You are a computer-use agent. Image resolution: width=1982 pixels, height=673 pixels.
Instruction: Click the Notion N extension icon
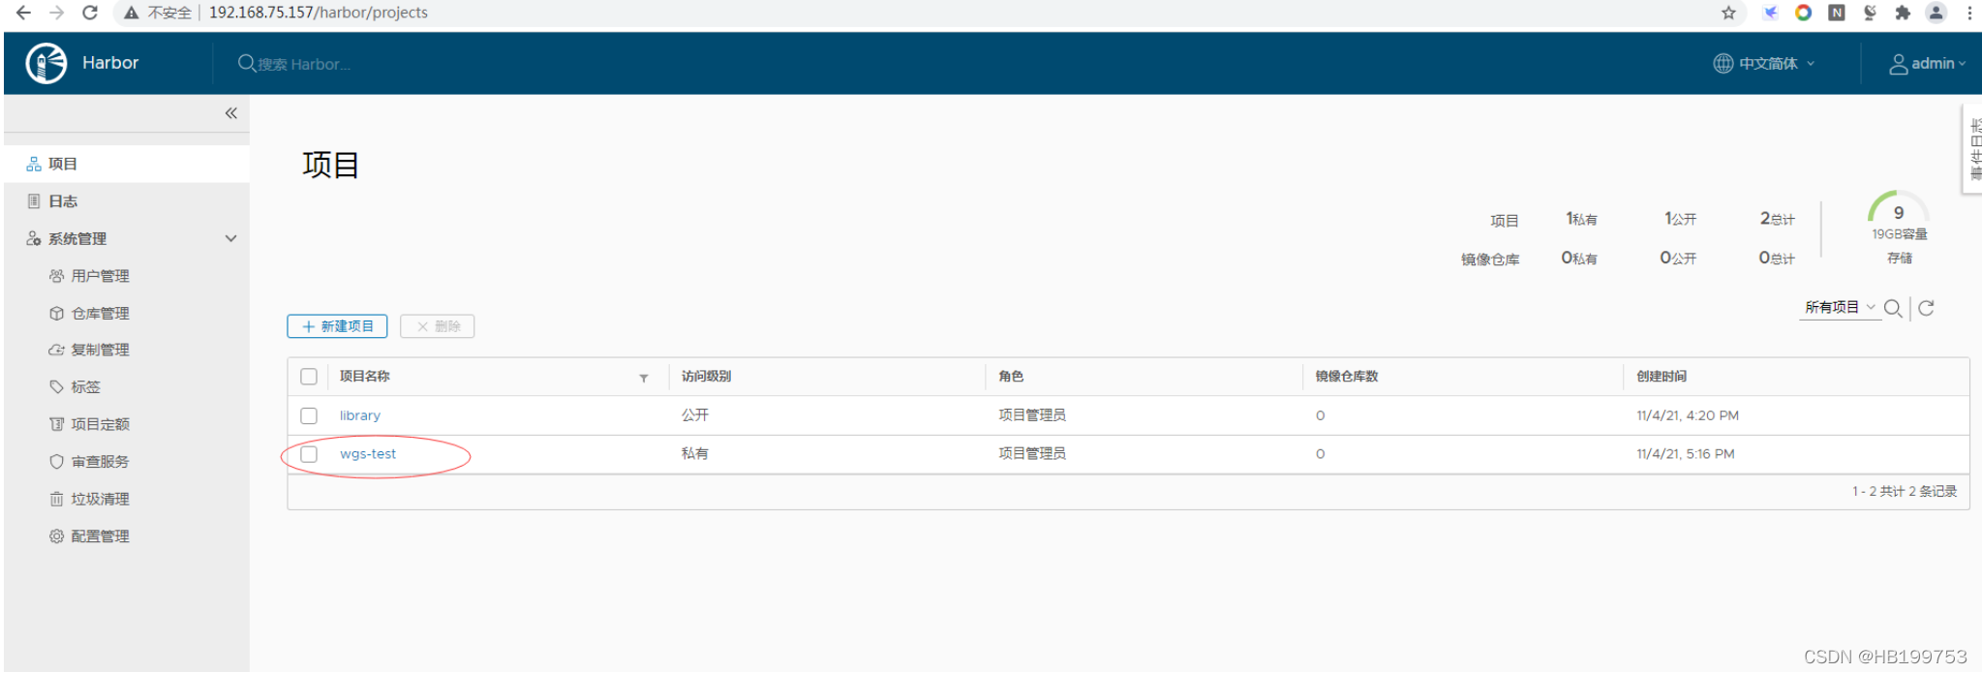(1837, 13)
